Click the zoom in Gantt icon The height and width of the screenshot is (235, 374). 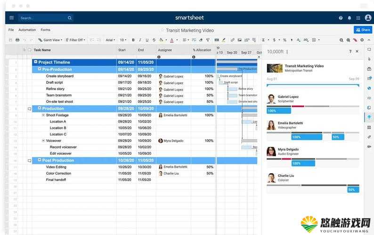[x=348, y=40]
